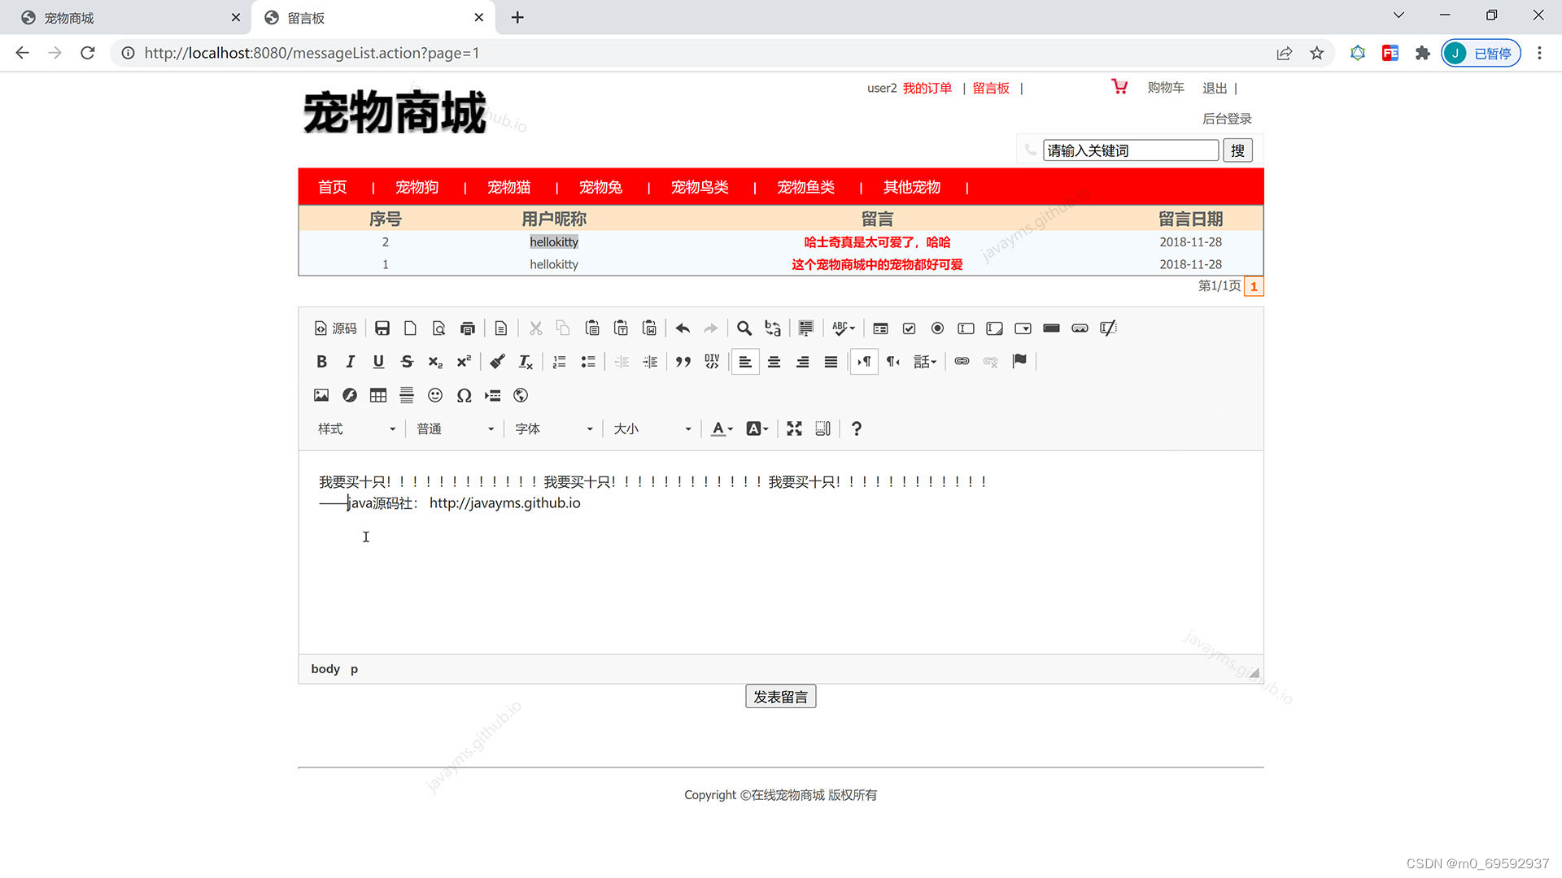Insert a smiley emoticon

tap(435, 395)
